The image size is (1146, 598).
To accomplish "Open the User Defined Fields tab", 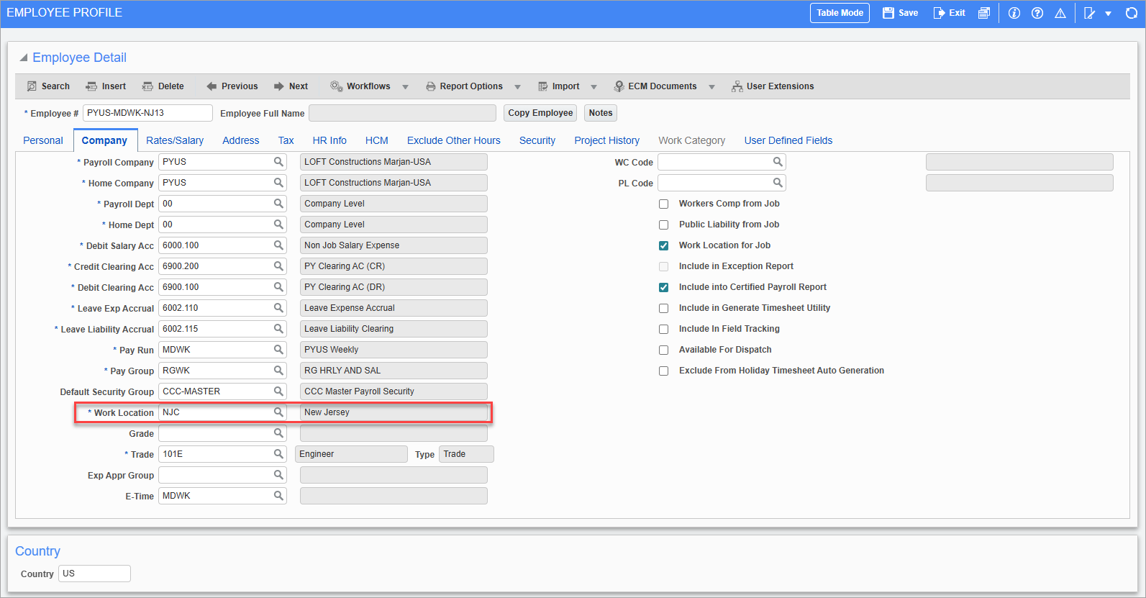I will point(788,140).
